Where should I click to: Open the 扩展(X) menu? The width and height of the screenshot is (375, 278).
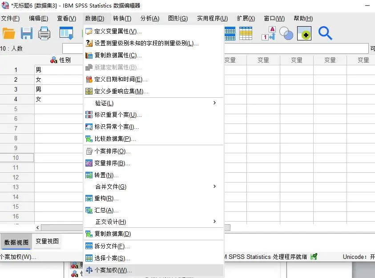246,18
